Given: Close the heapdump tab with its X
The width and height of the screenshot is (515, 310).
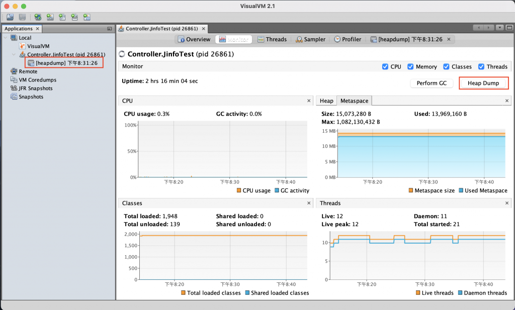Looking at the screenshot, I should (449, 39).
